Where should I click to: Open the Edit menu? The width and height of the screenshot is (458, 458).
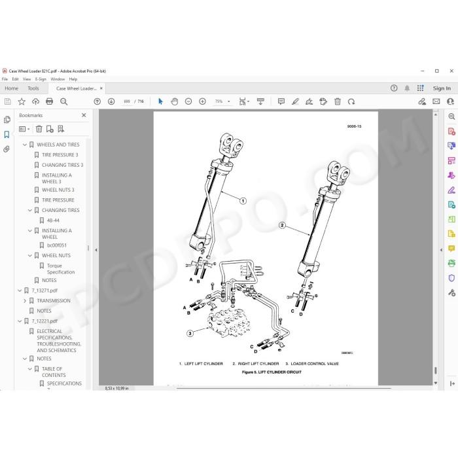tap(15, 79)
